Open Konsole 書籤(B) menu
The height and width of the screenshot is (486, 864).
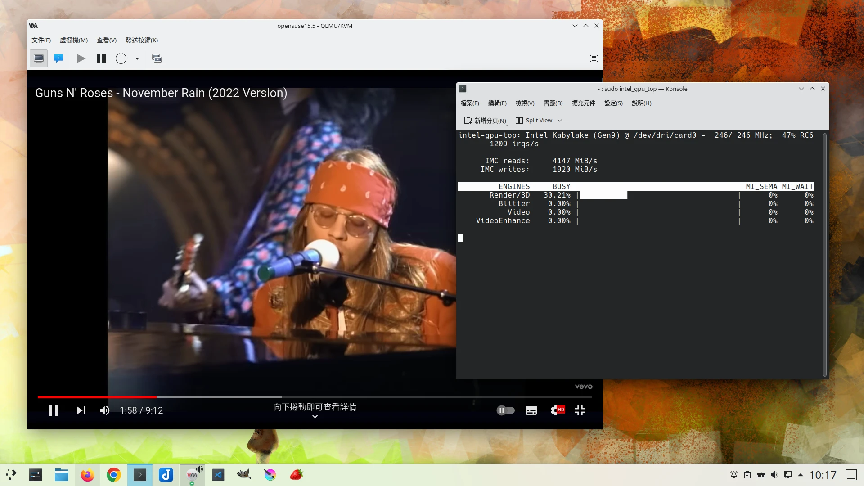point(553,103)
